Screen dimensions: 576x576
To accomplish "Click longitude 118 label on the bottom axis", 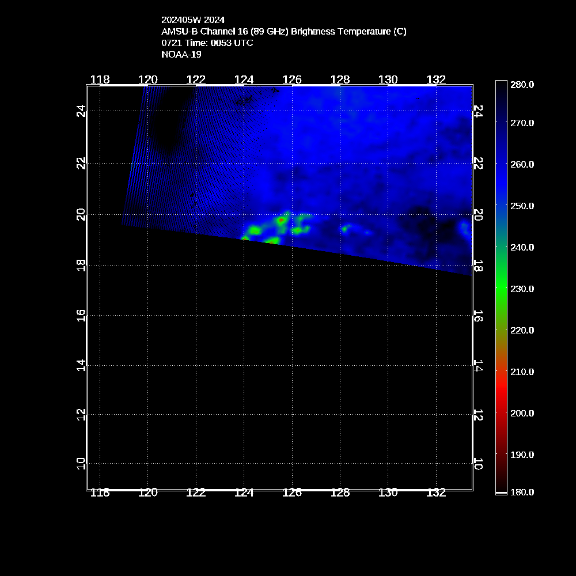I will [x=100, y=492].
